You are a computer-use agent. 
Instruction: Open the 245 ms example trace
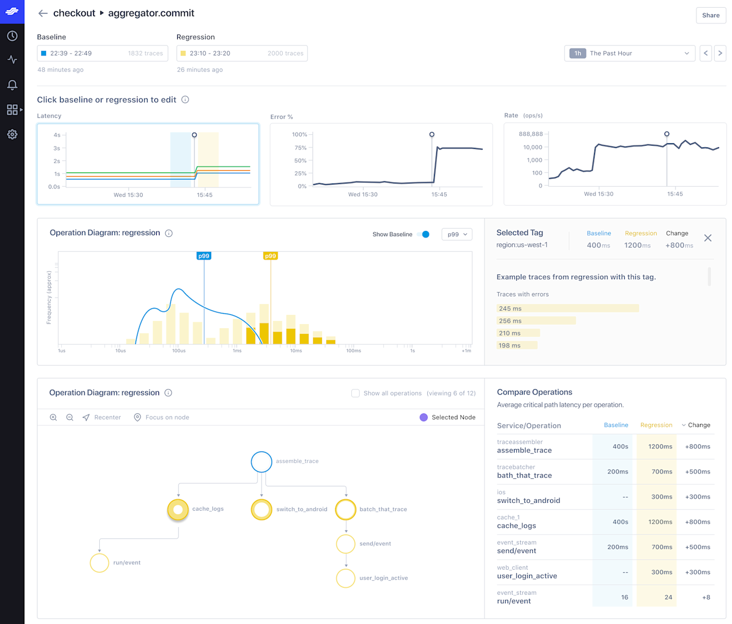568,308
